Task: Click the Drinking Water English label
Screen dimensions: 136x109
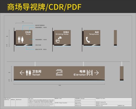Action: tap(62, 34)
